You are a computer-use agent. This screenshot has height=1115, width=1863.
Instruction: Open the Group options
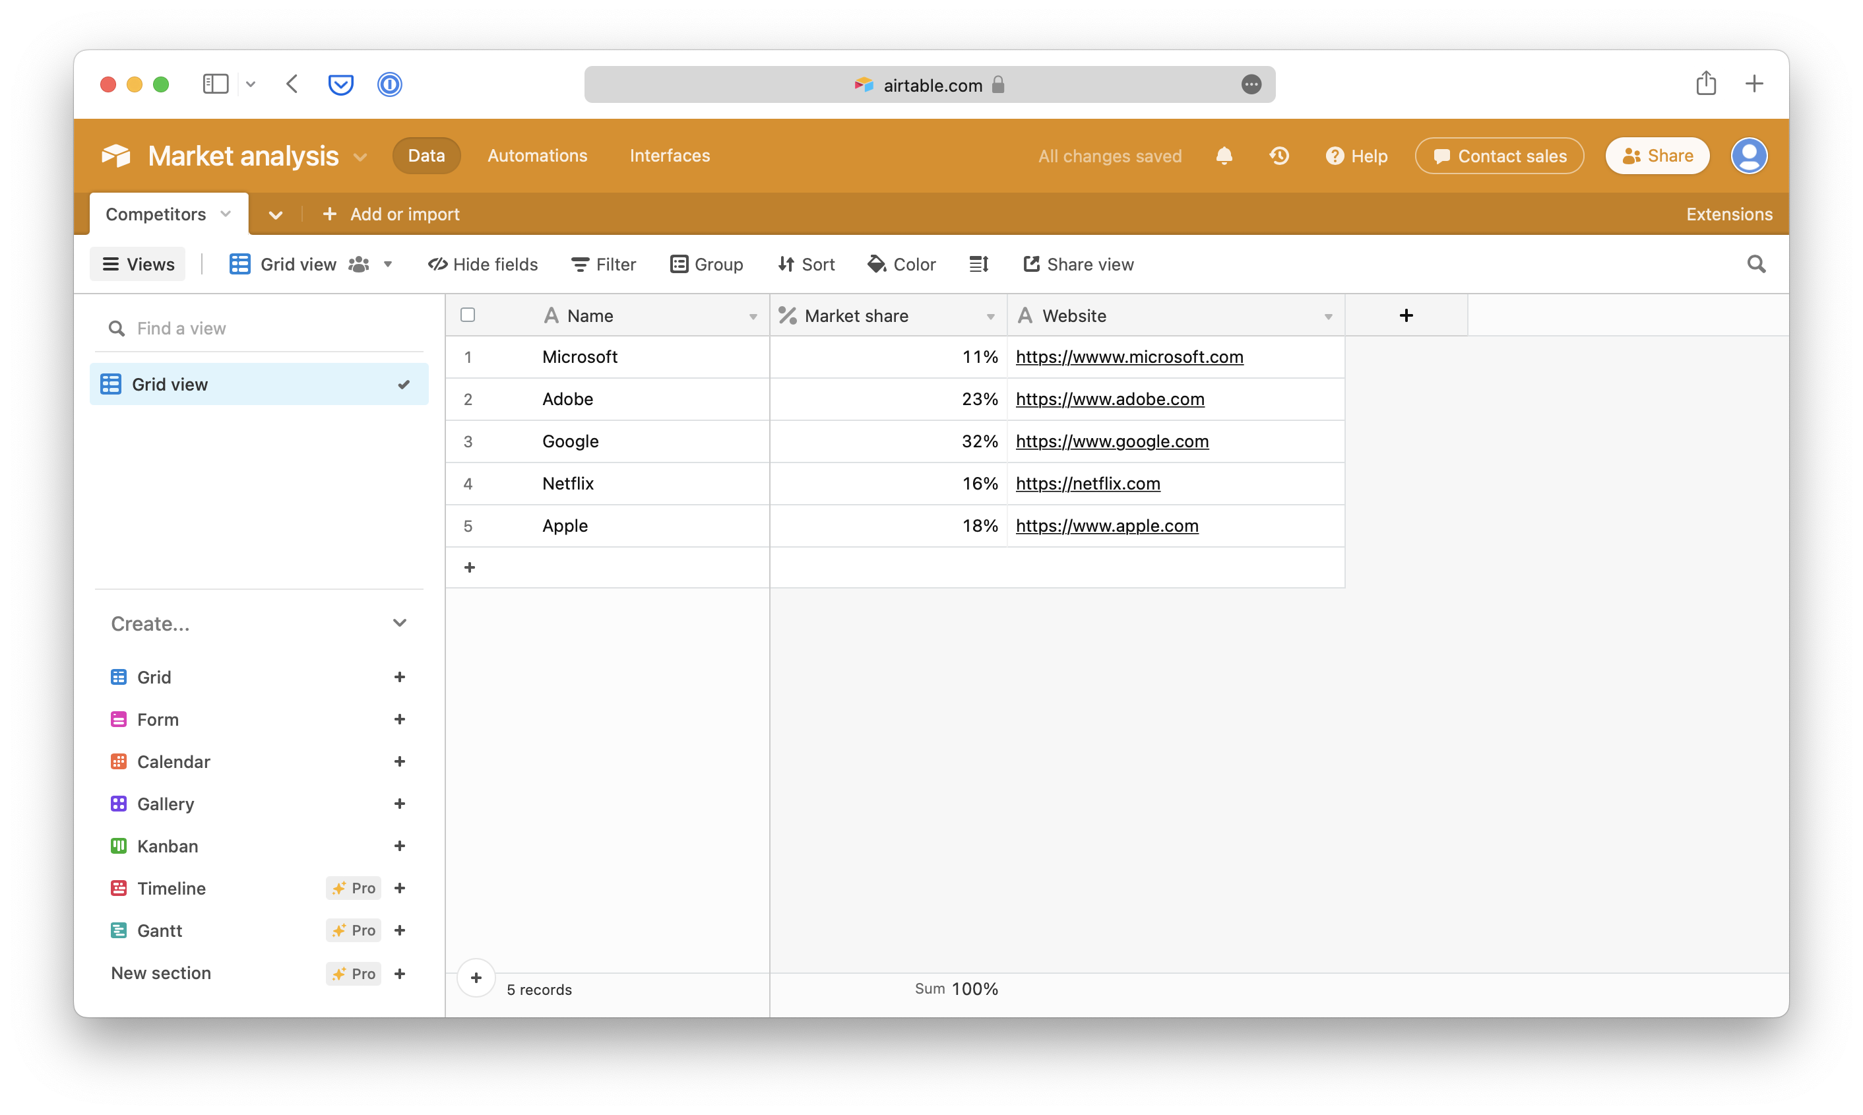(x=706, y=264)
